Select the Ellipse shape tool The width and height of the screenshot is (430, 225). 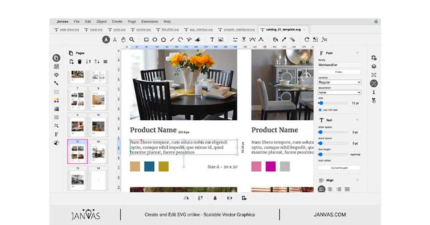pos(154,39)
